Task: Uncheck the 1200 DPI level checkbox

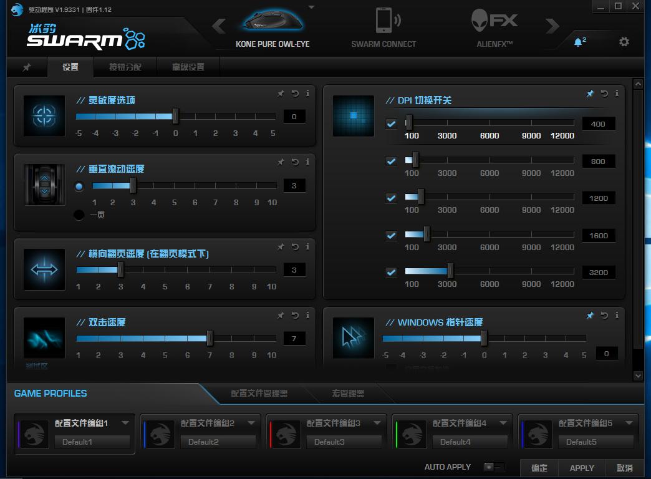Action: pyautogui.click(x=391, y=198)
